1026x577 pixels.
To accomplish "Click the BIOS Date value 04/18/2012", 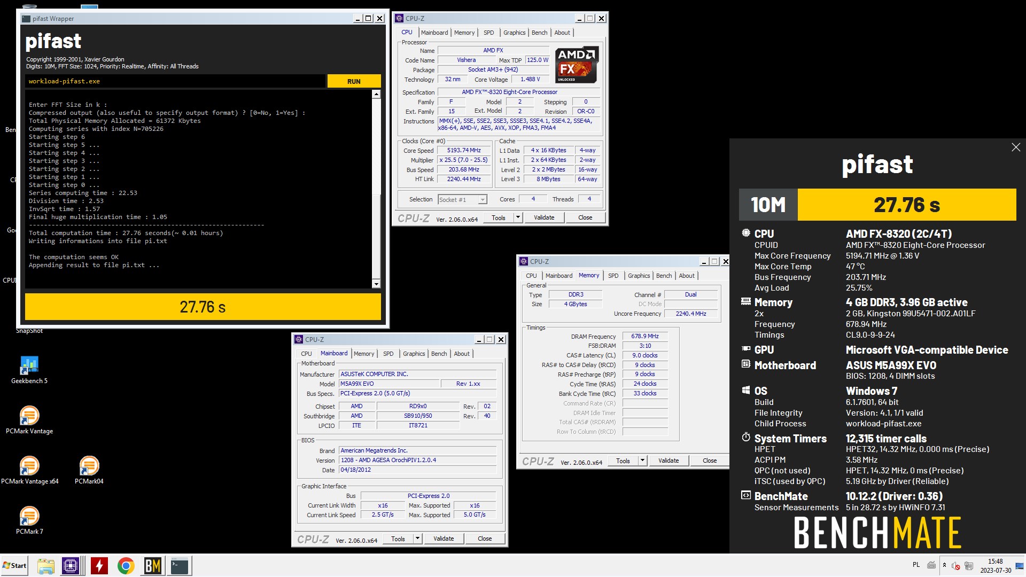I will pos(417,470).
